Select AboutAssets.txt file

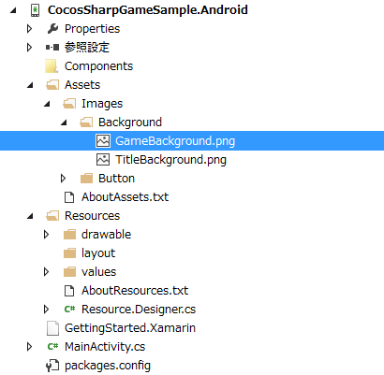[125, 197]
